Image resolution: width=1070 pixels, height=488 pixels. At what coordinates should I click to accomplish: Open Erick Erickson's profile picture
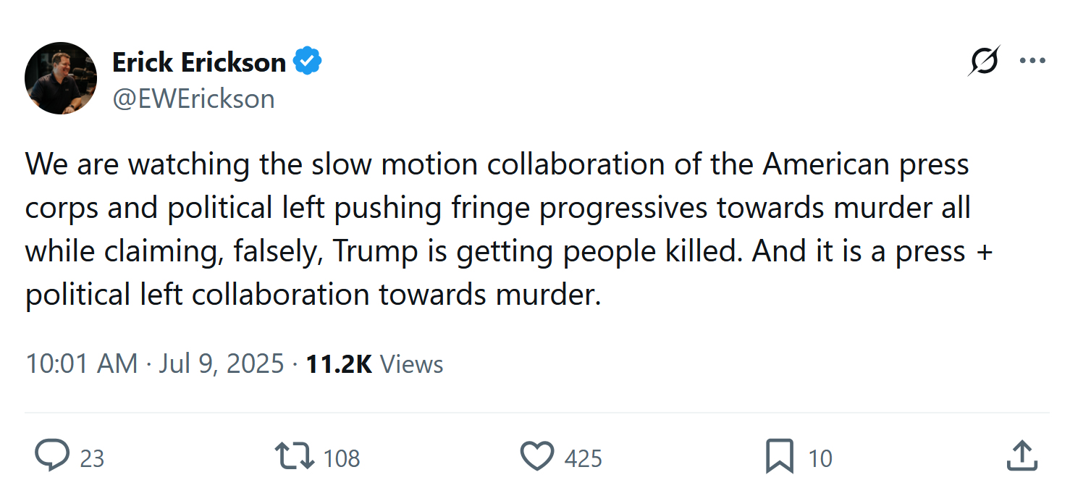[x=61, y=78]
